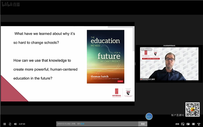This screenshot has width=203, height=127.
Task: Click the speaker webcam video panel
Action: pos(169,64)
